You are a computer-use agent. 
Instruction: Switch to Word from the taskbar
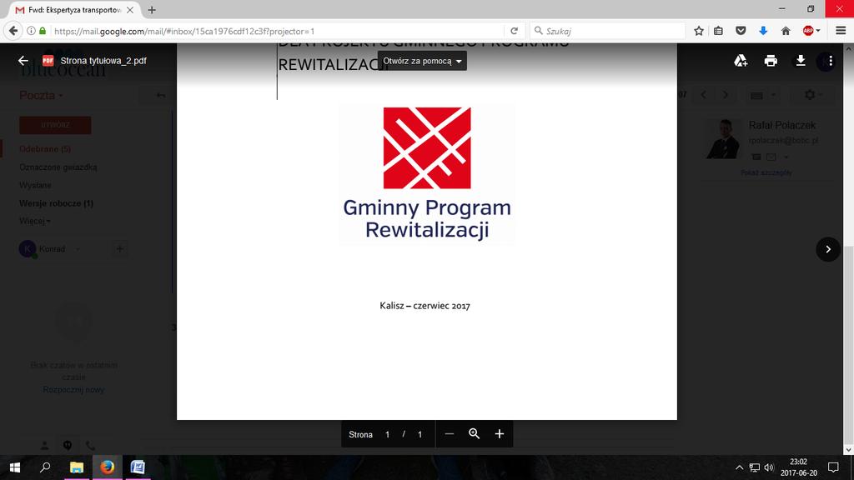click(138, 467)
